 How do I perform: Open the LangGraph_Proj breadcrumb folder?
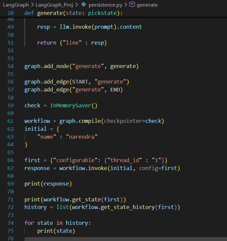pyautogui.click(x=54, y=5)
